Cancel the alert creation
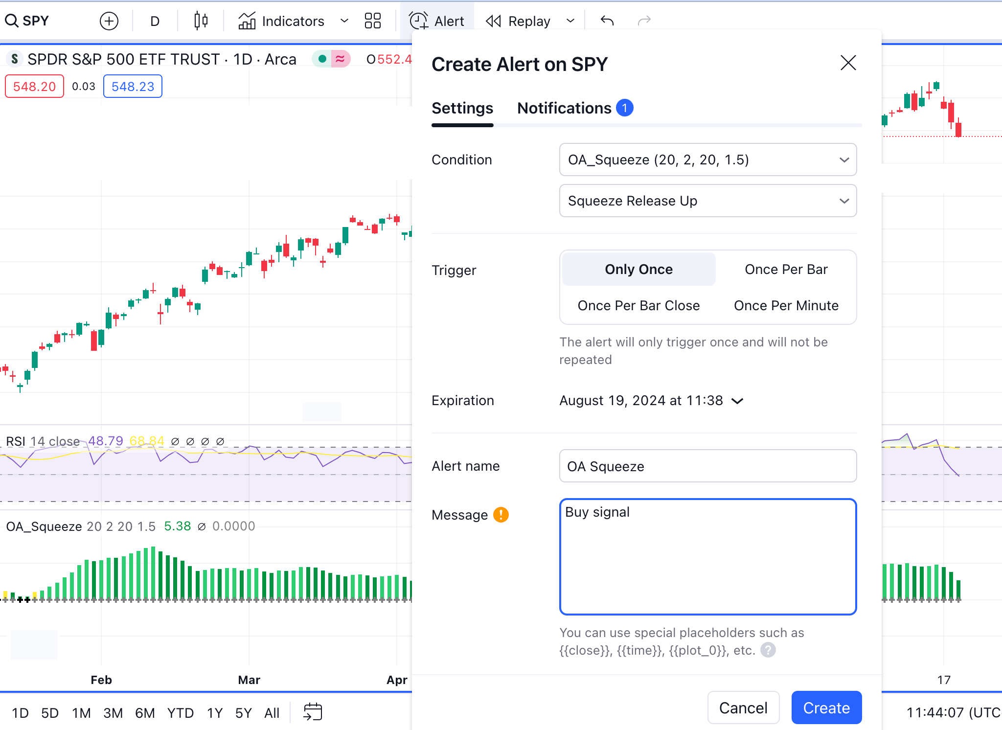The height and width of the screenshot is (730, 1002). [743, 708]
